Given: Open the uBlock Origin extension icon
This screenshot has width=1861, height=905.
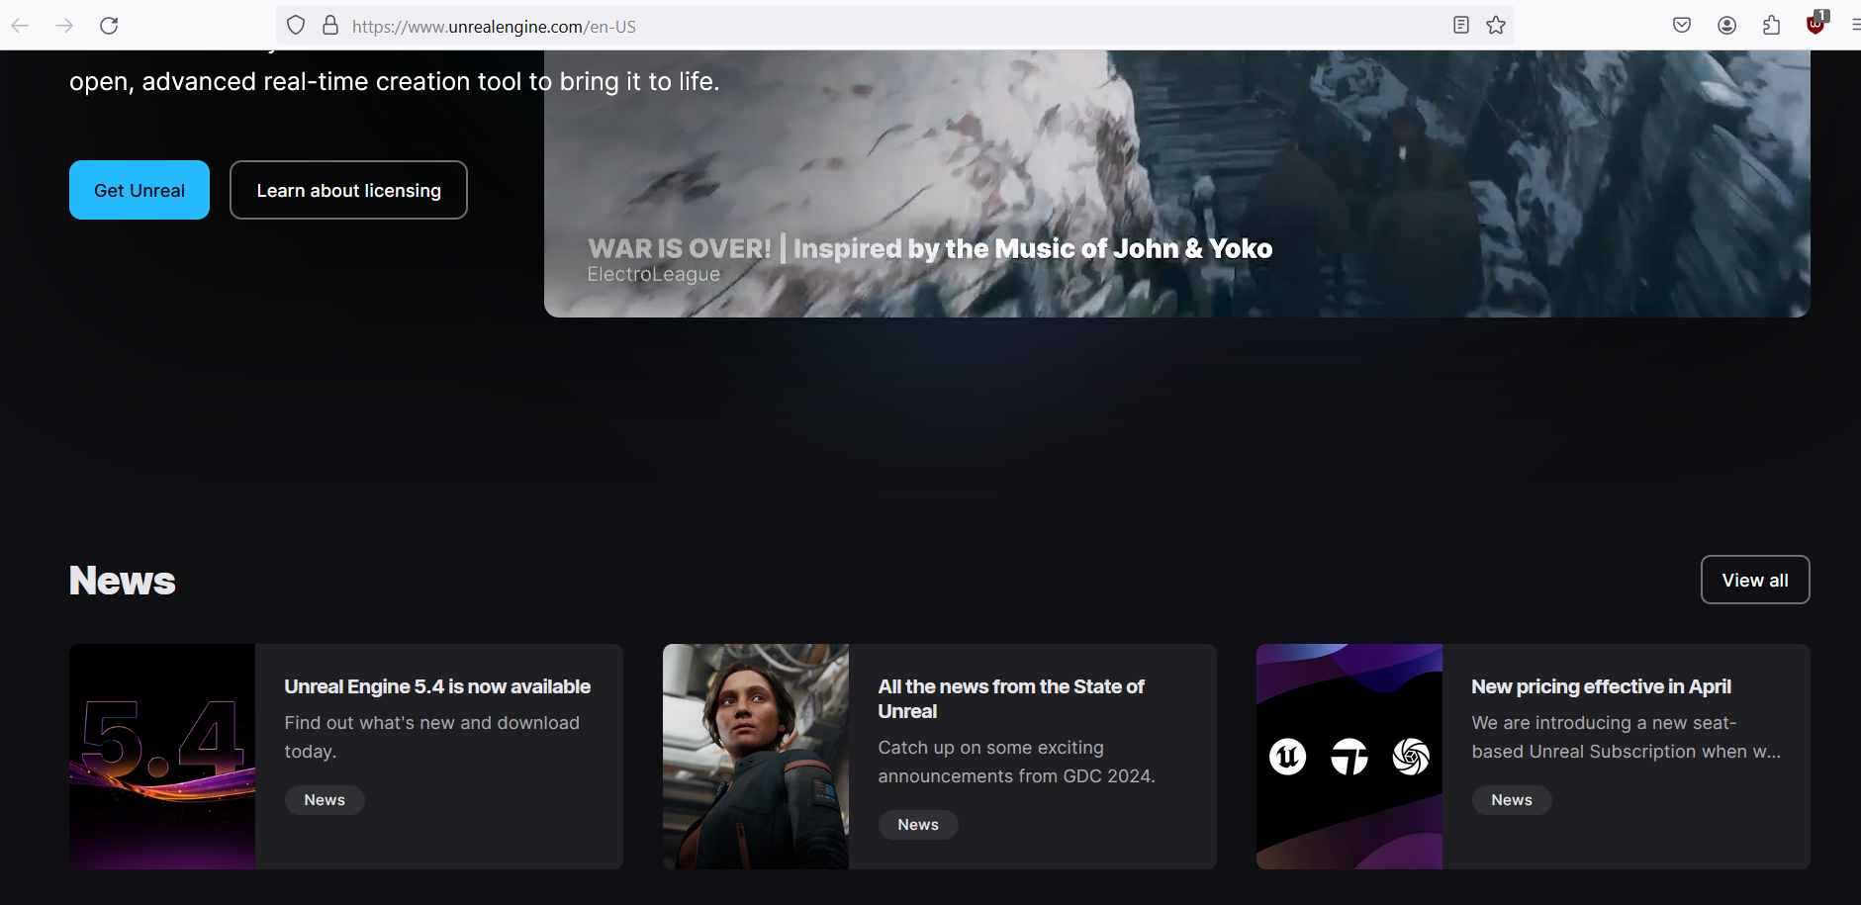Looking at the screenshot, I should 1815,24.
